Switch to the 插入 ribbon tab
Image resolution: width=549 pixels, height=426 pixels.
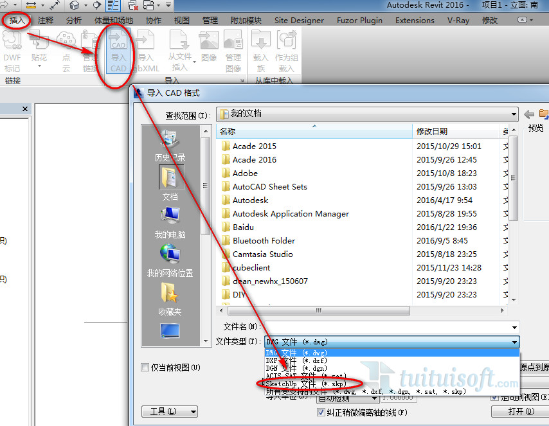point(17,20)
